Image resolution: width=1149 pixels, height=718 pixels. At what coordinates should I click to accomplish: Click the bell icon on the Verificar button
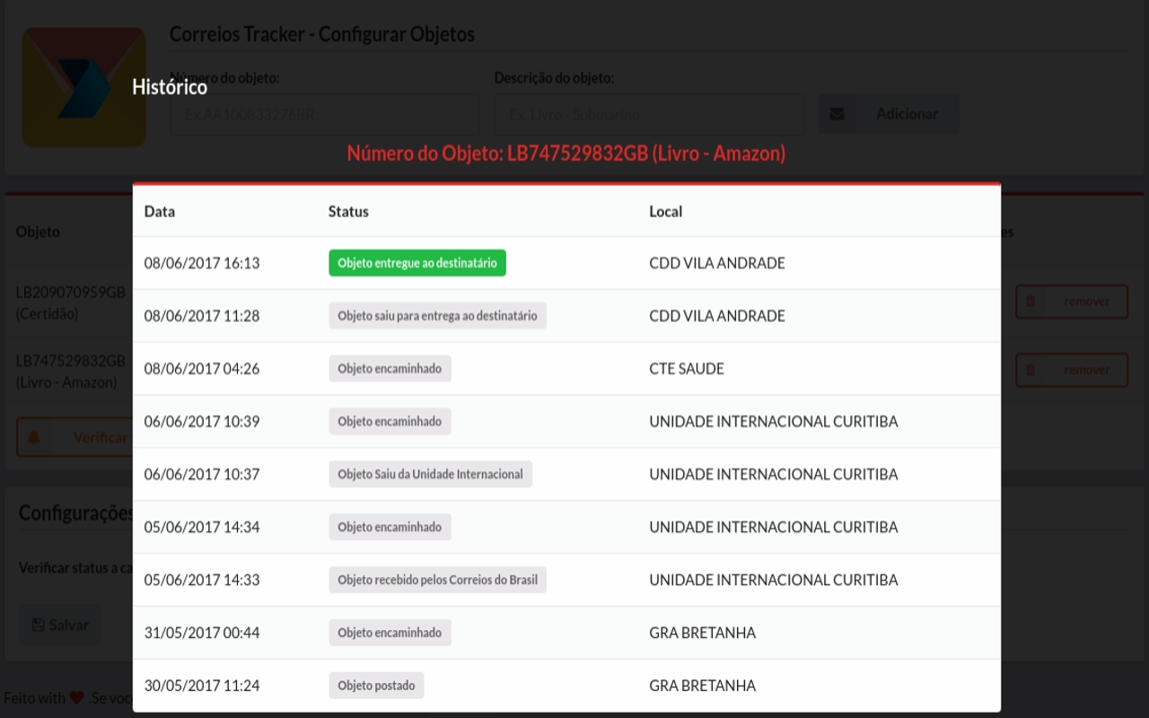(36, 437)
